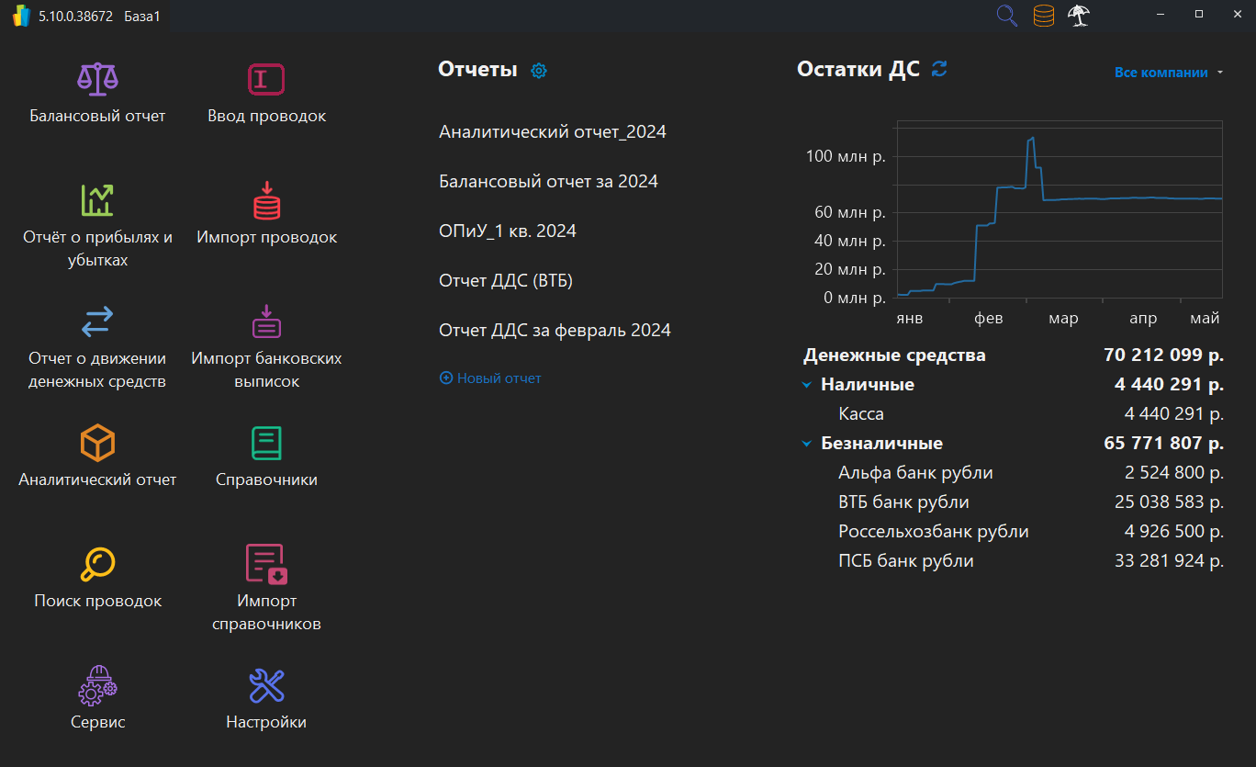
Task: Collapse the Наличные group
Action: tap(806, 384)
